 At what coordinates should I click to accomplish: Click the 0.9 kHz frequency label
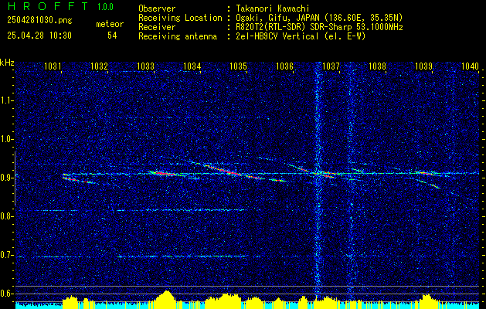[x=5, y=178]
